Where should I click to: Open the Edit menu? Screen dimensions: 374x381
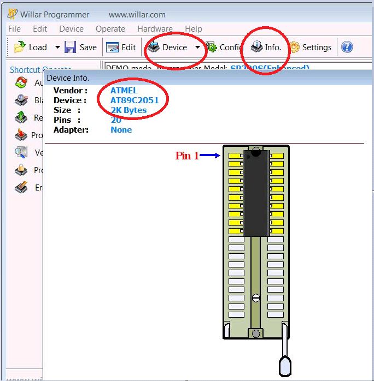pyautogui.click(x=40, y=29)
